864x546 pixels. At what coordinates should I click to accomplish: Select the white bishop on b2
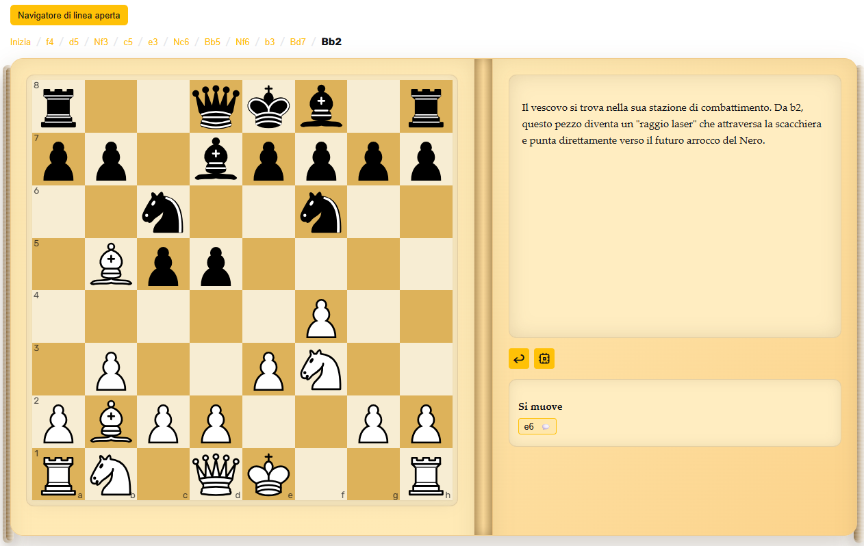click(111, 422)
